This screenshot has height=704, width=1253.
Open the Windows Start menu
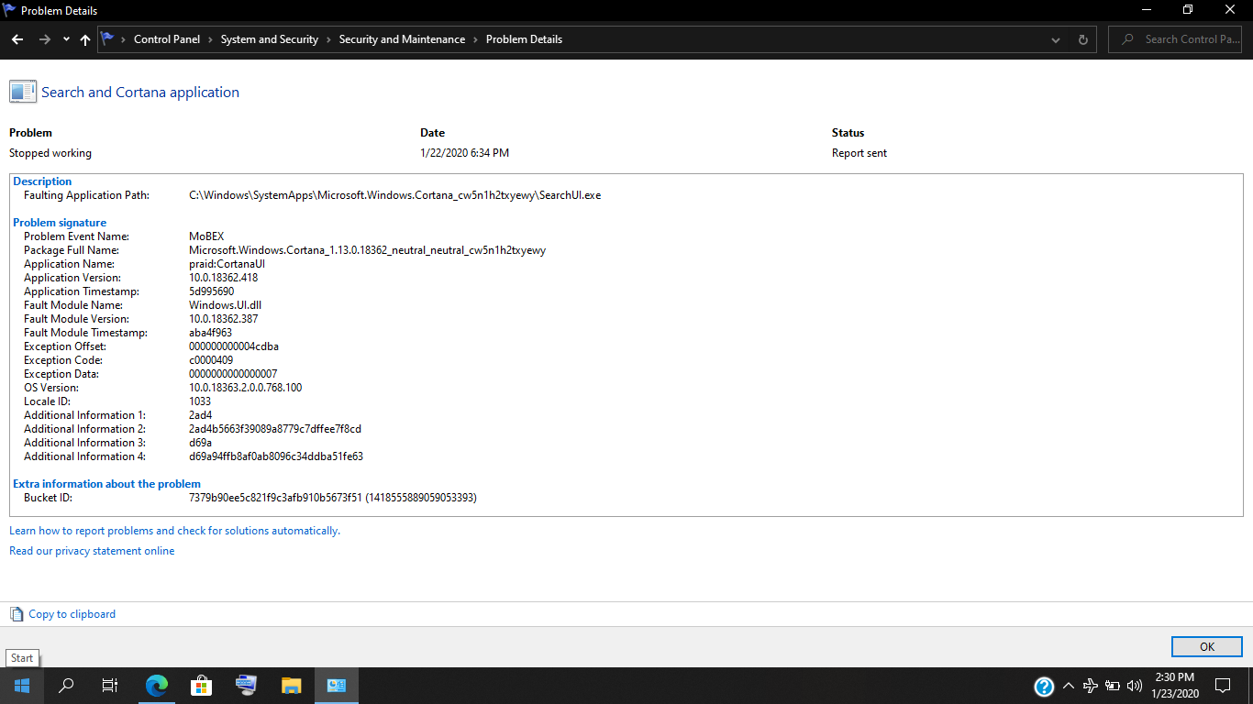22,685
